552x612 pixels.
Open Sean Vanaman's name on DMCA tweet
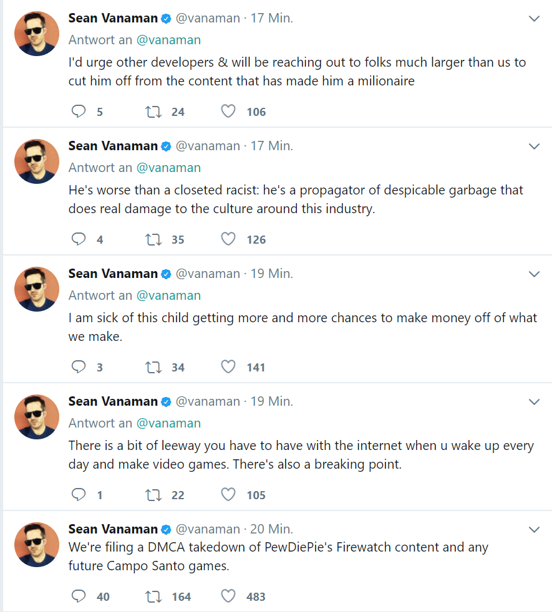pyautogui.click(x=113, y=529)
